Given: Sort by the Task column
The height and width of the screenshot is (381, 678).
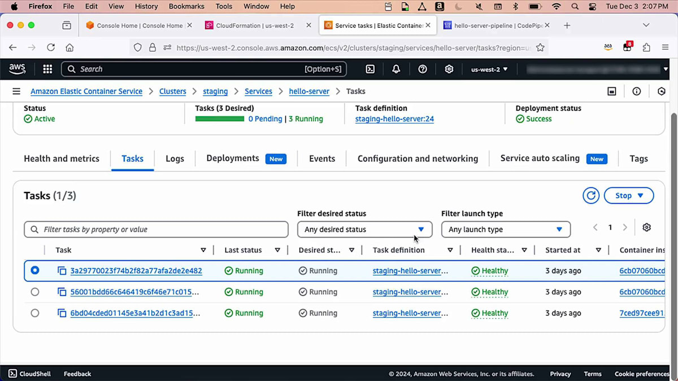Looking at the screenshot, I should tap(203, 250).
